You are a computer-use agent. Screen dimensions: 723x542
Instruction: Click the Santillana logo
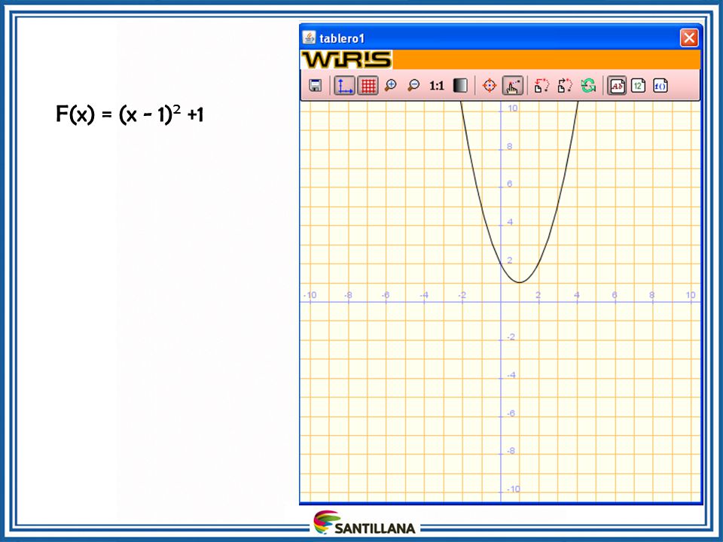[365, 523]
